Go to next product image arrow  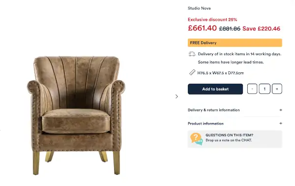pyautogui.click(x=177, y=96)
